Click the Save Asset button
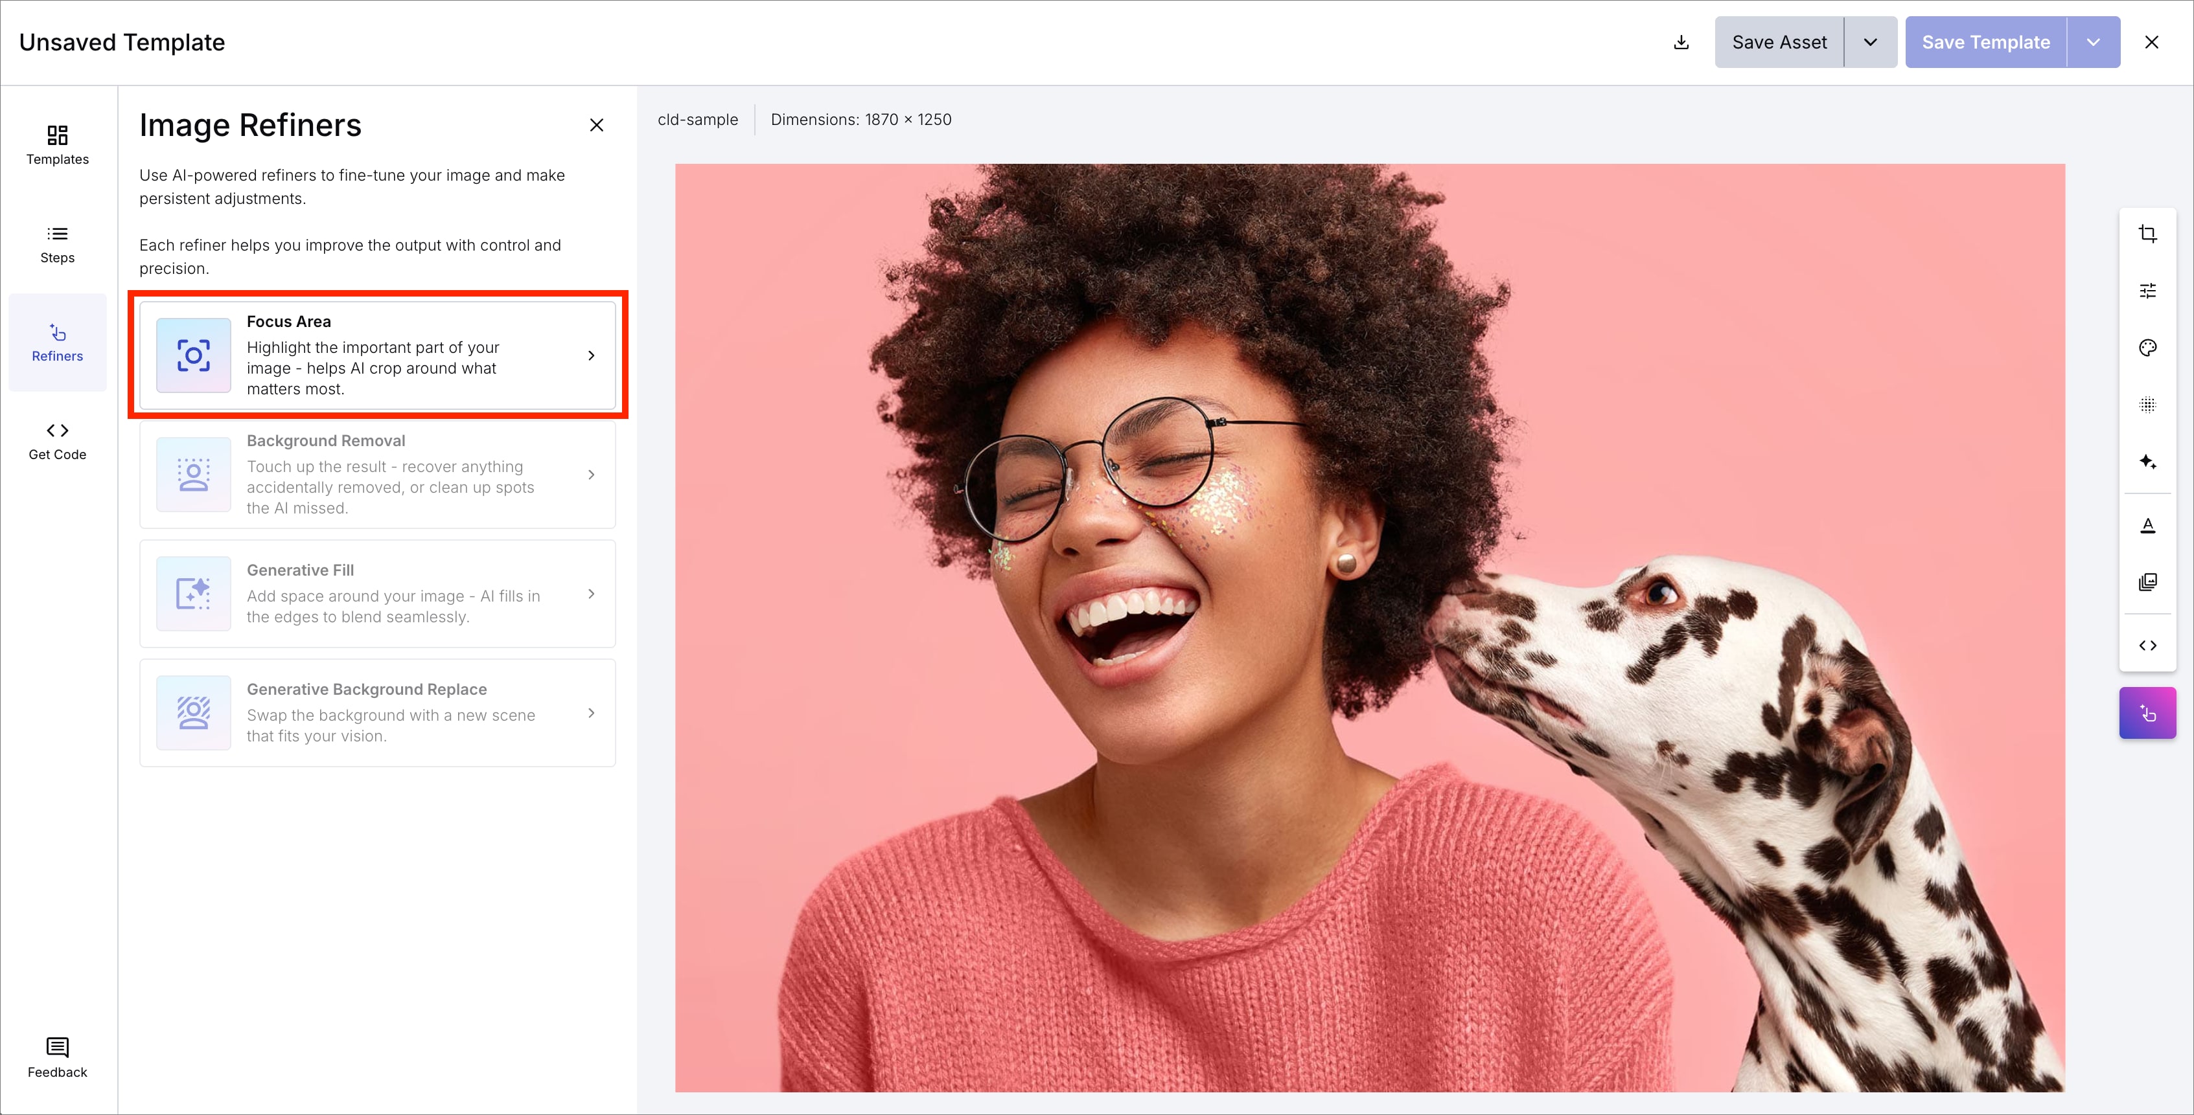The width and height of the screenshot is (2194, 1115). click(1779, 43)
